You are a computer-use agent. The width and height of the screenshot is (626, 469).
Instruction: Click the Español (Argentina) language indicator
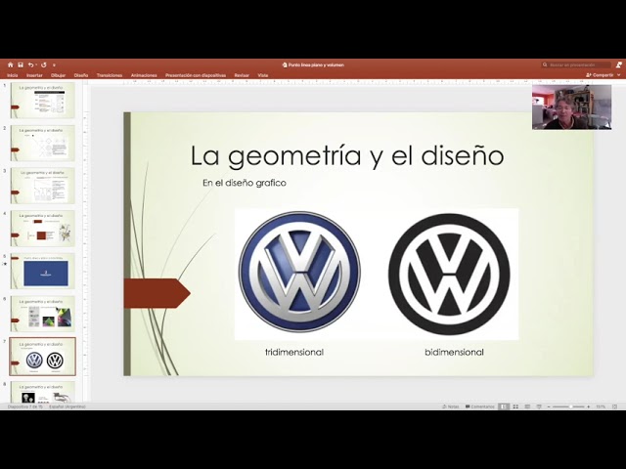point(67,406)
